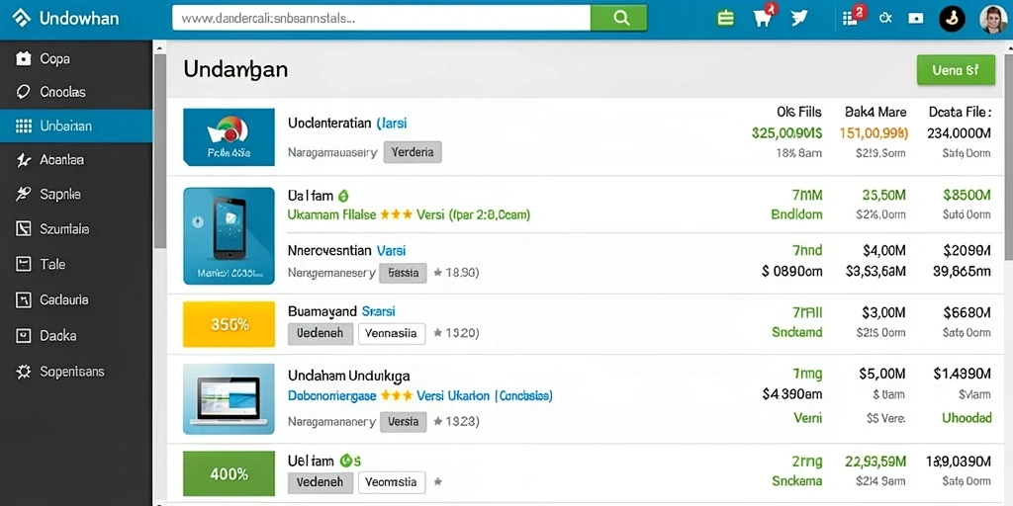Click green badge next to Ua l fam
Image resolution: width=1013 pixels, height=506 pixels.
[x=343, y=195]
